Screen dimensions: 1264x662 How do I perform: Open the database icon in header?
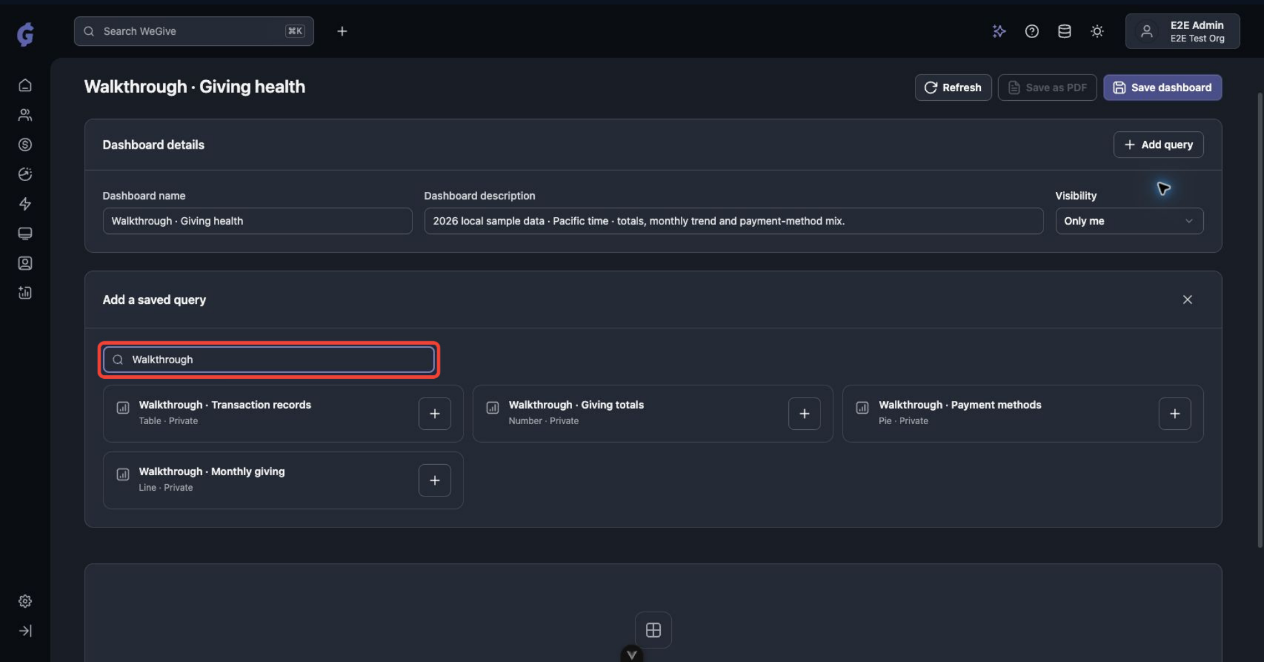coord(1064,31)
